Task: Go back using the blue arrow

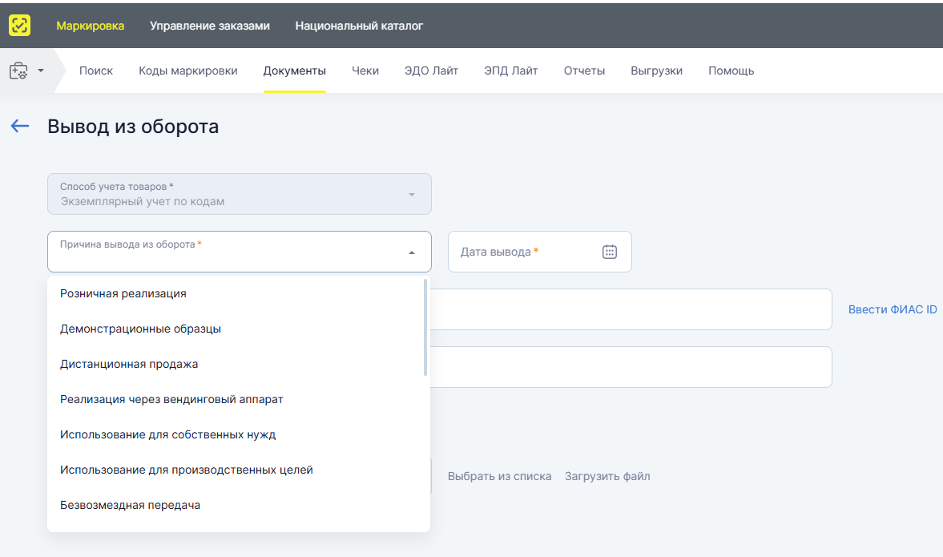Action: coord(20,127)
